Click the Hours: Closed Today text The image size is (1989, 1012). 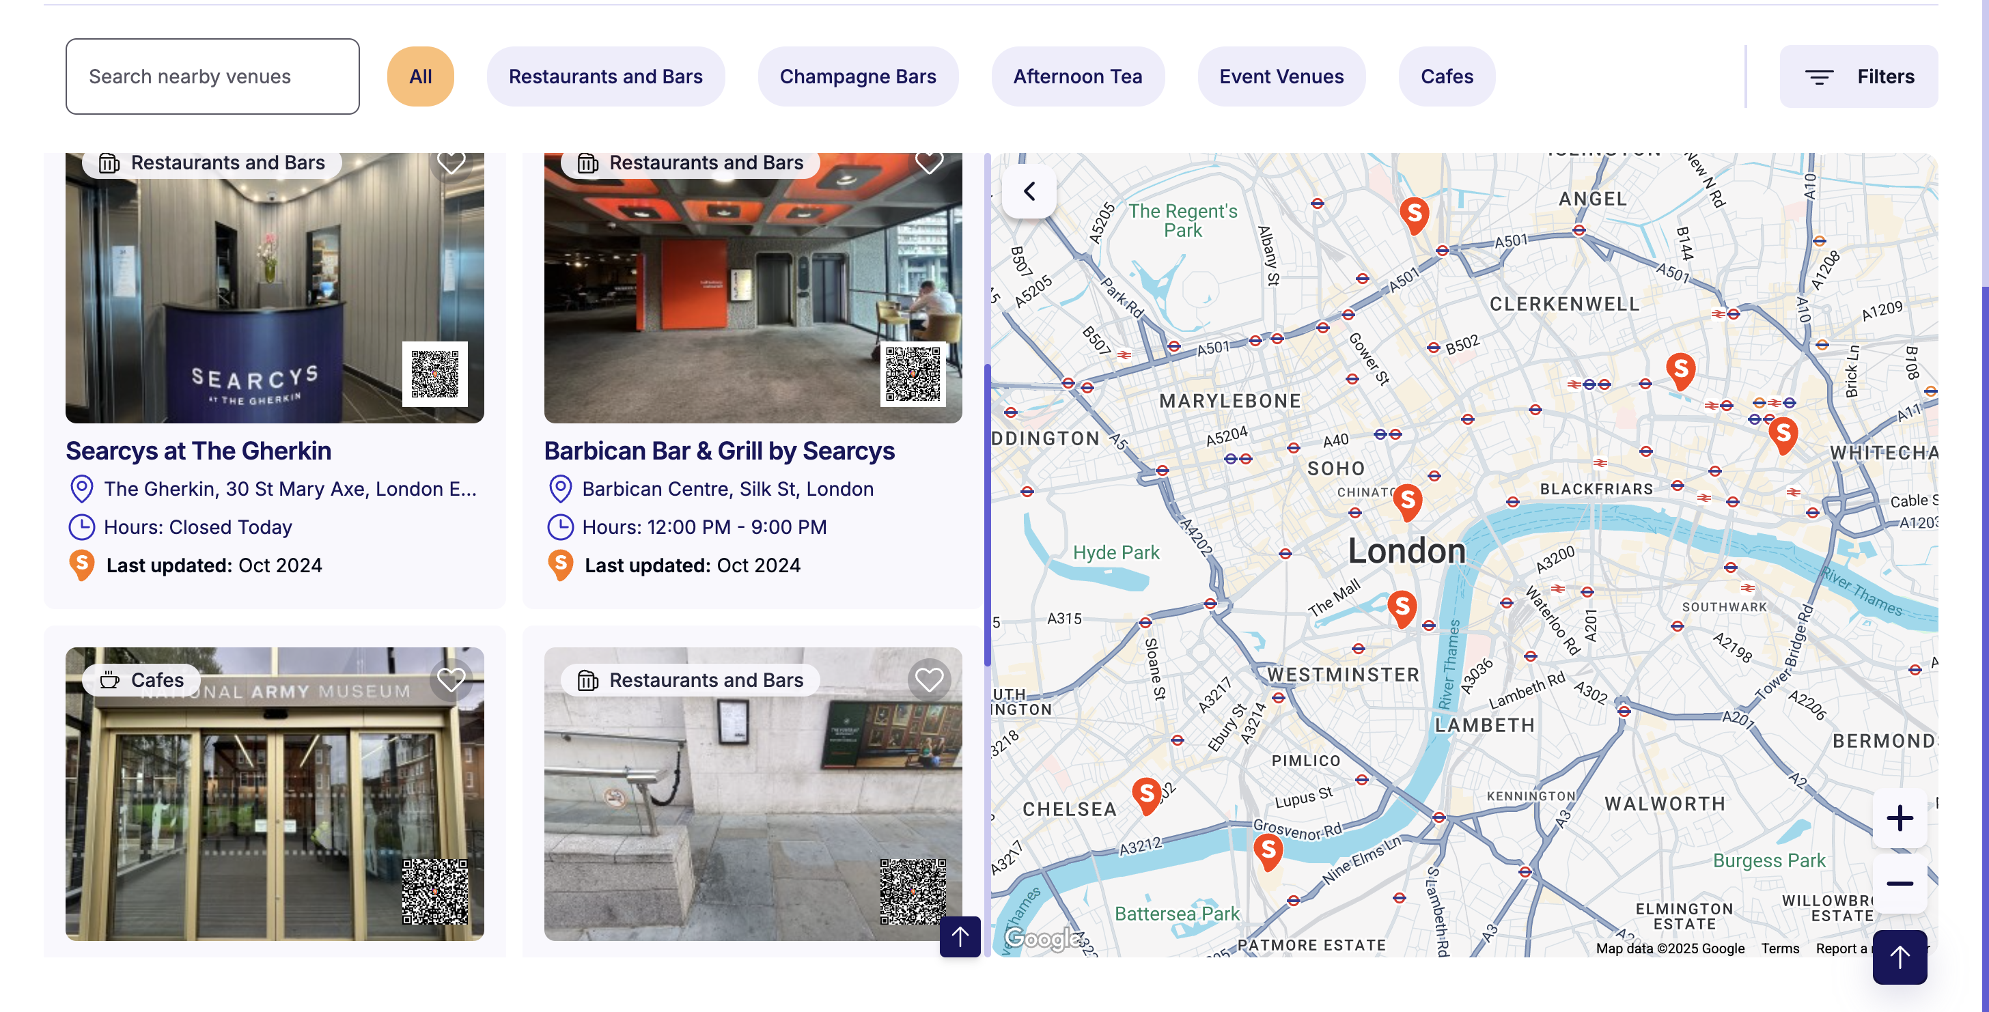[x=197, y=527]
